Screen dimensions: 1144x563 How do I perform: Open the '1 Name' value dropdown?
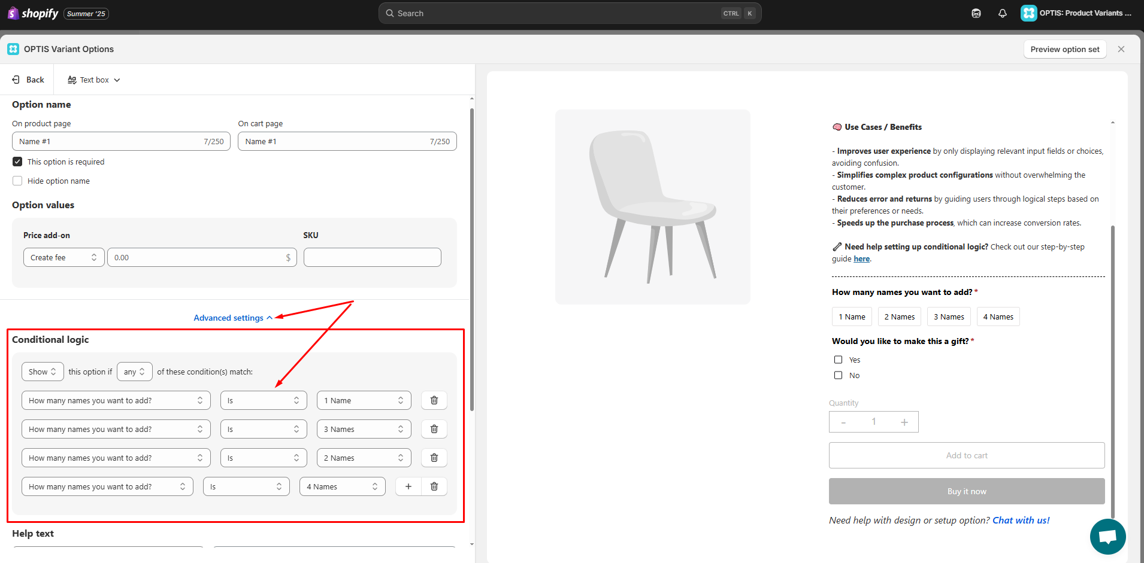point(364,400)
